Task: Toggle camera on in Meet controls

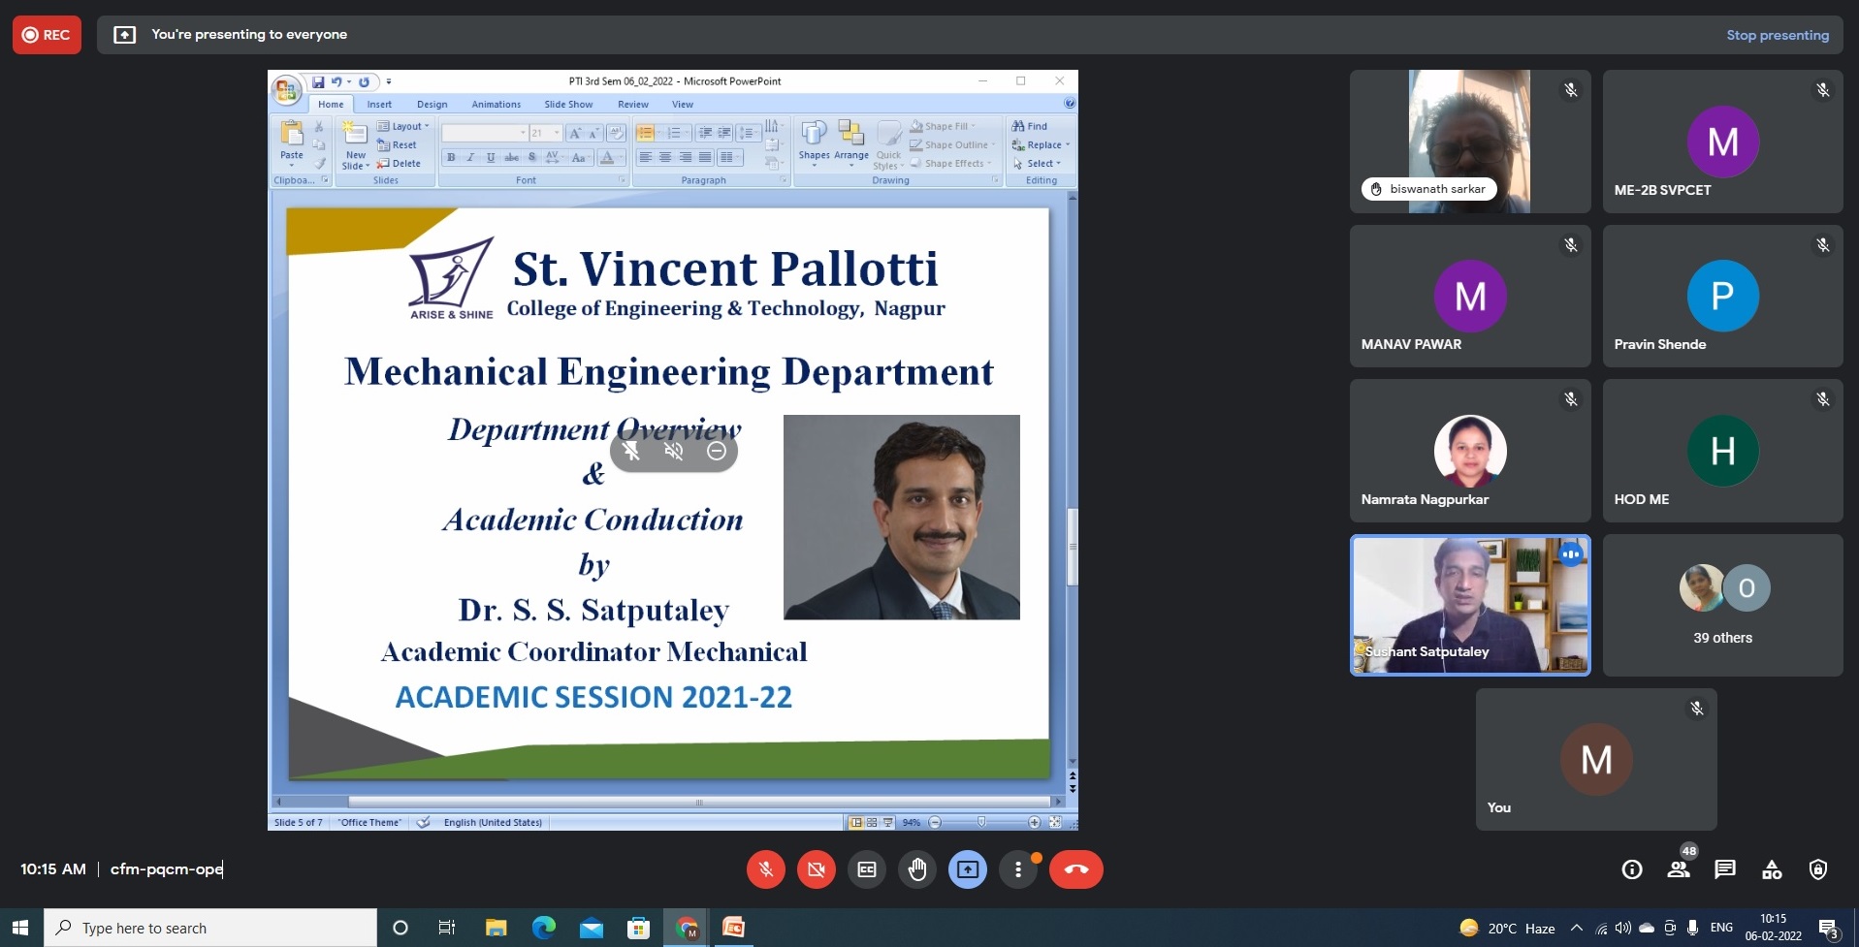Action: point(817,869)
